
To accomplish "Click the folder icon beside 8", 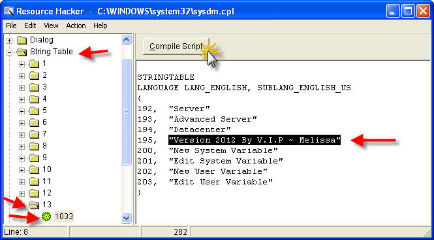I will 34,146.
